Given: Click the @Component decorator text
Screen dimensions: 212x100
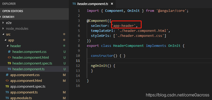Looking at the screenshot, I should pyautogui.click(x=97, y=21).
